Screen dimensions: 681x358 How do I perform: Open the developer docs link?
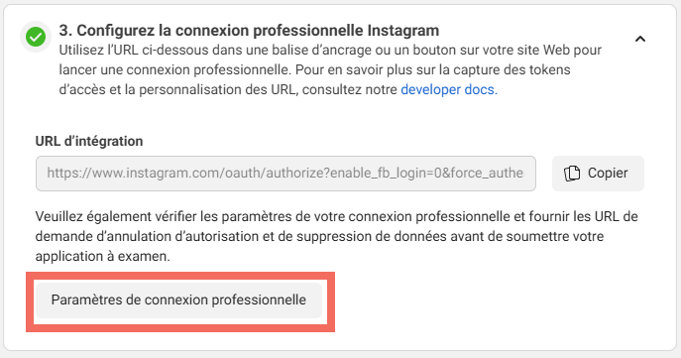[x=449, y=89]
